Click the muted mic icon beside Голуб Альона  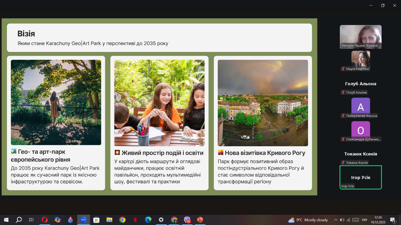pos(343,92)
